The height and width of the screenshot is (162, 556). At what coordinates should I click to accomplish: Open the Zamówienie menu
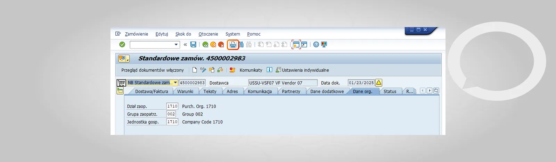[x=137, y=34]
